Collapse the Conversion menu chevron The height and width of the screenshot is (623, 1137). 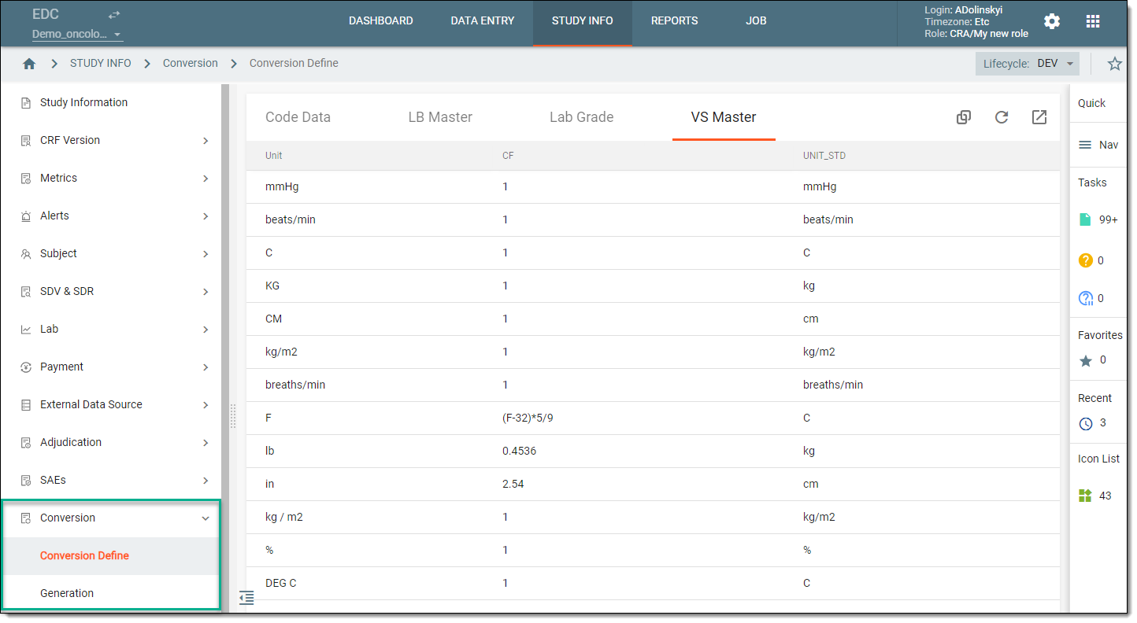click(x=206, y=518)
